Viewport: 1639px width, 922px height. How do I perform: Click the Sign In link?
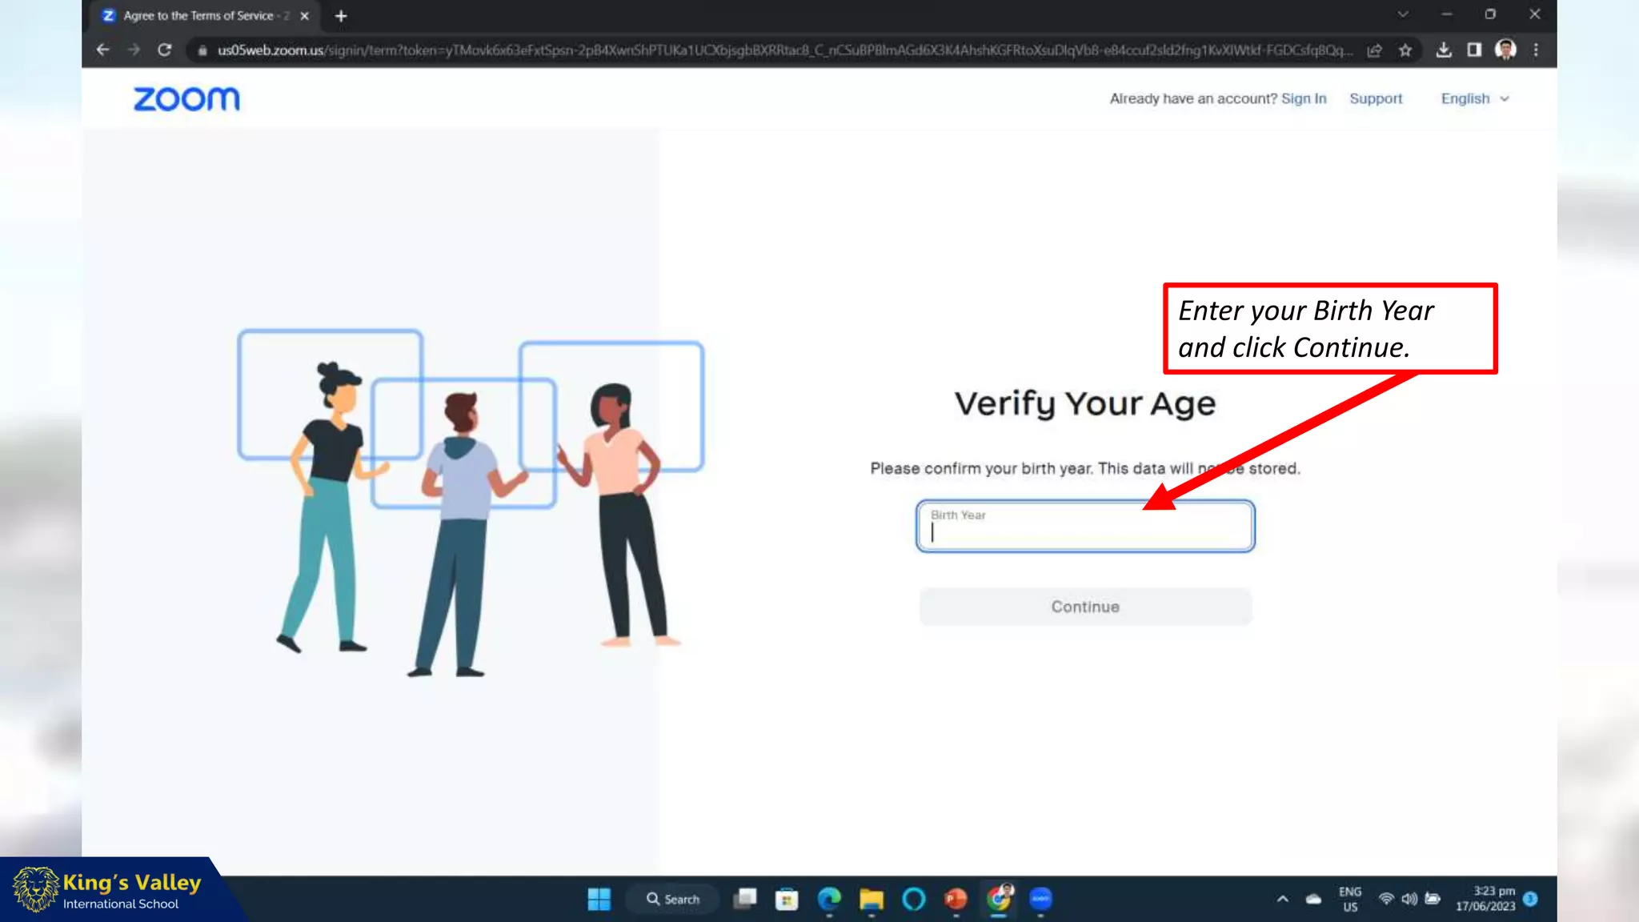tap(1303, 98)
